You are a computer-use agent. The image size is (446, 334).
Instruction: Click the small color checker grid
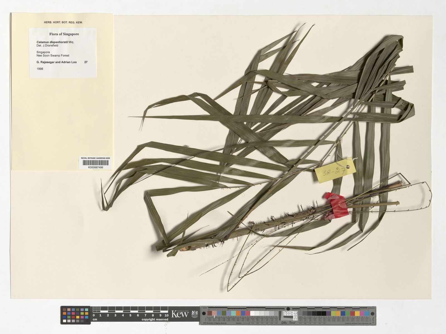point(76,315)
